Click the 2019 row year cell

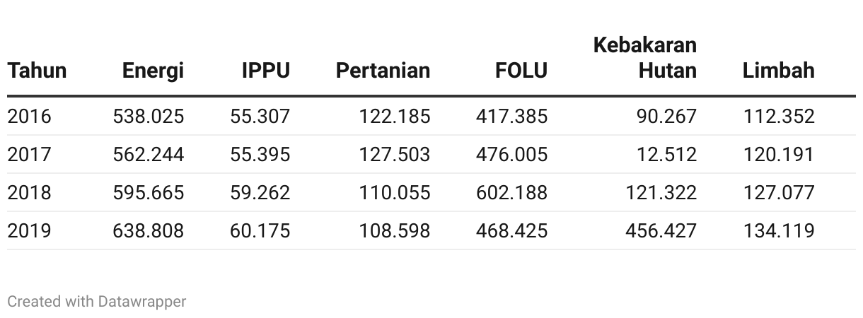click(30, 230)
